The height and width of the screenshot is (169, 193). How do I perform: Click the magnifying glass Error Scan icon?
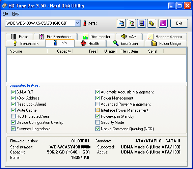tap(116, 43)
